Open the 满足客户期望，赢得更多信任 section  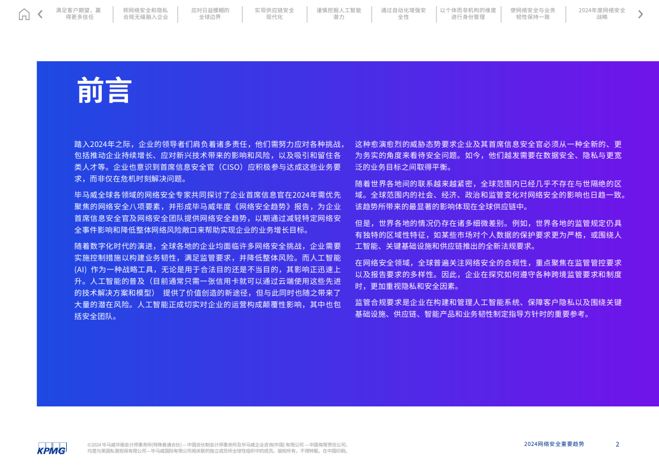coord(80,13)
